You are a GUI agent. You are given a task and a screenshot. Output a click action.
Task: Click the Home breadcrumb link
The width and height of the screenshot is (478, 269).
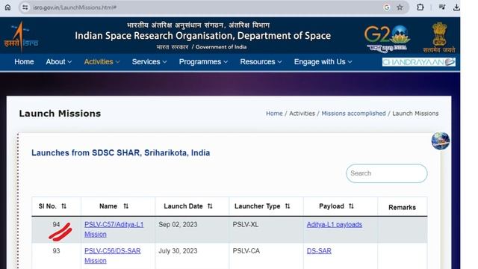click(x=274, y=114)
